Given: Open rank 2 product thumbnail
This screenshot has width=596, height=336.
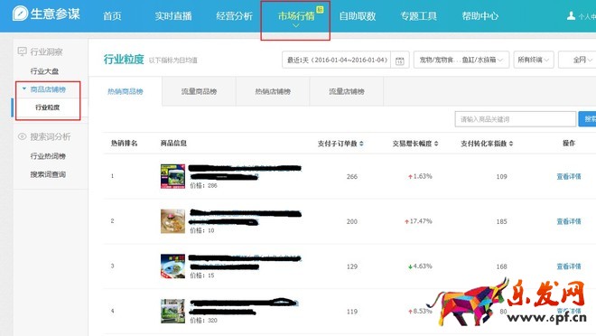Looking at the screenshot, I should [x=172, y=220].
